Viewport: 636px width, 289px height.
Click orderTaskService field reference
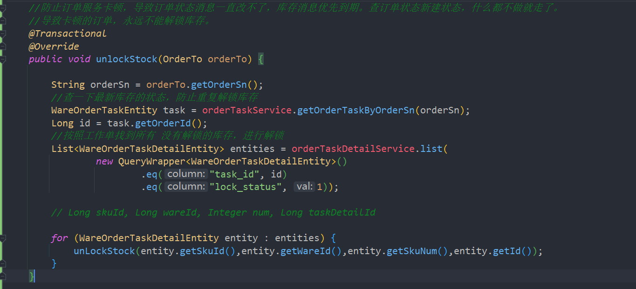247,110
